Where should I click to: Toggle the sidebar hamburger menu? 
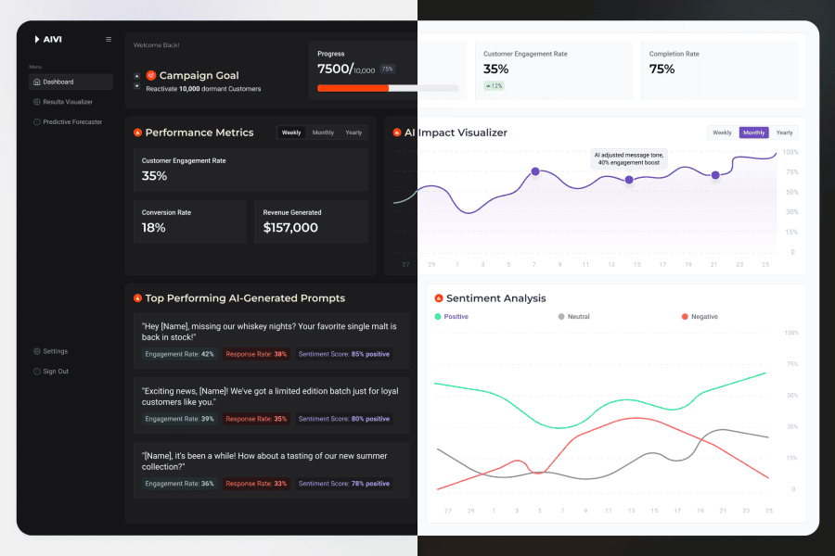[x=109, y=39]
